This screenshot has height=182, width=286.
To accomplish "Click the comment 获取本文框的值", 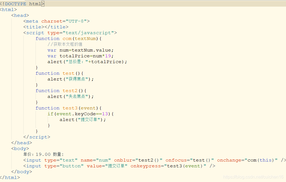I will pos(65,44).
